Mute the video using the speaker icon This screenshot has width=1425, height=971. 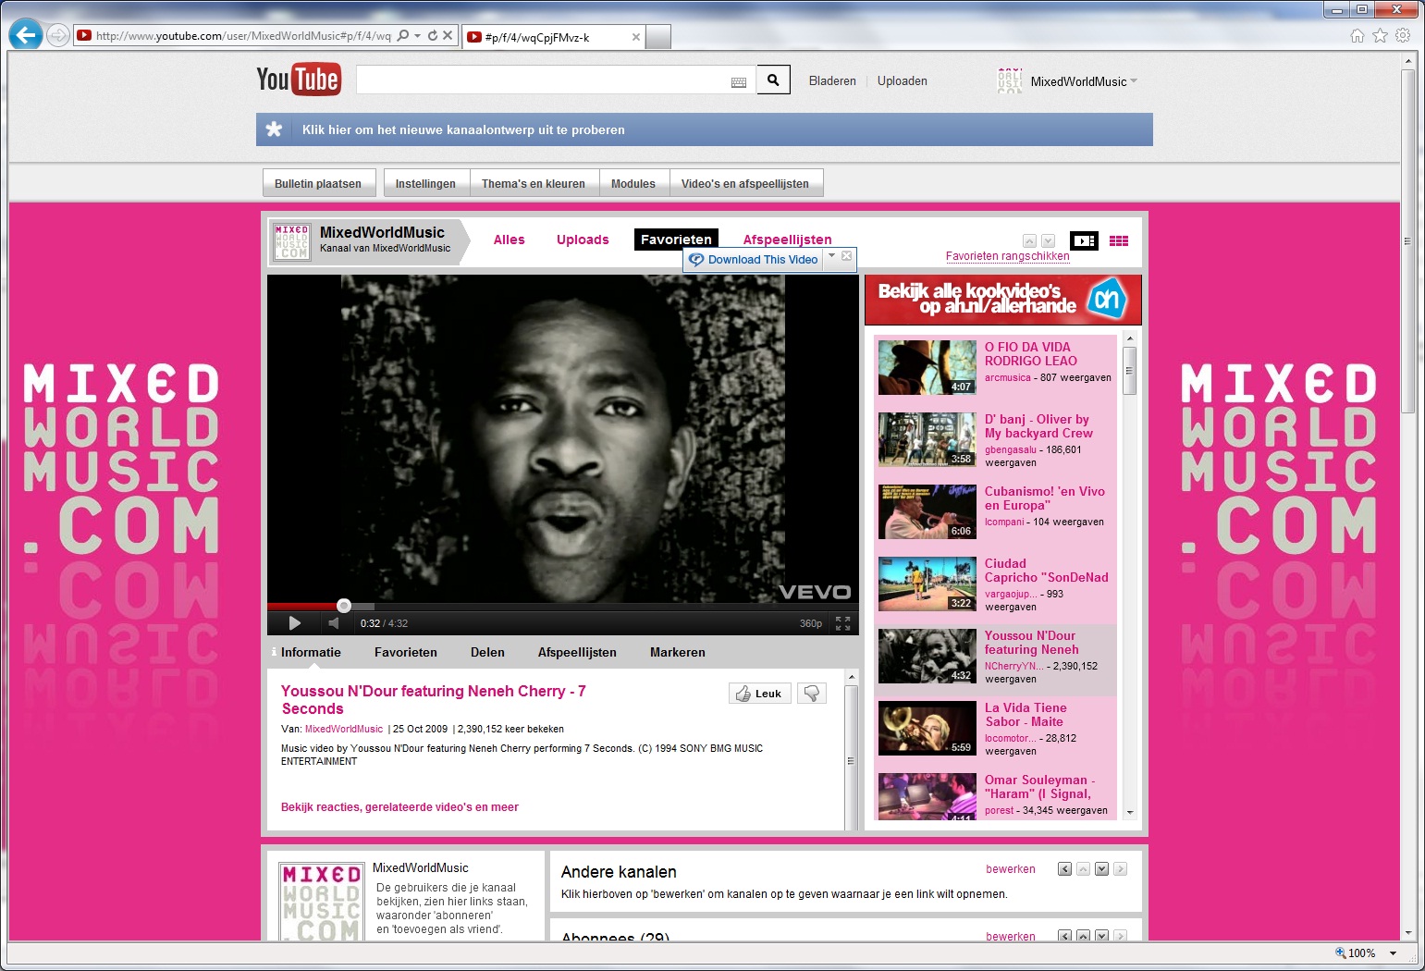(x=333, y=623)
